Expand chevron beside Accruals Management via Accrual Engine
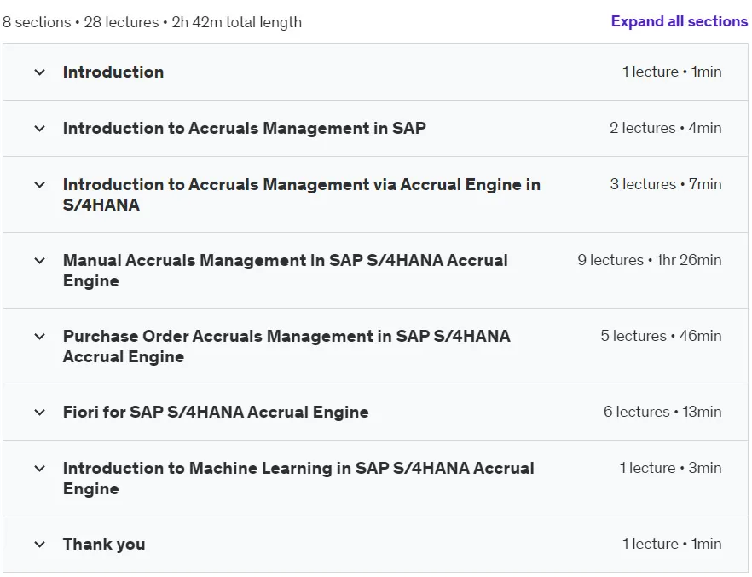This screenshot has height=577, width=752. coord(40,184)
